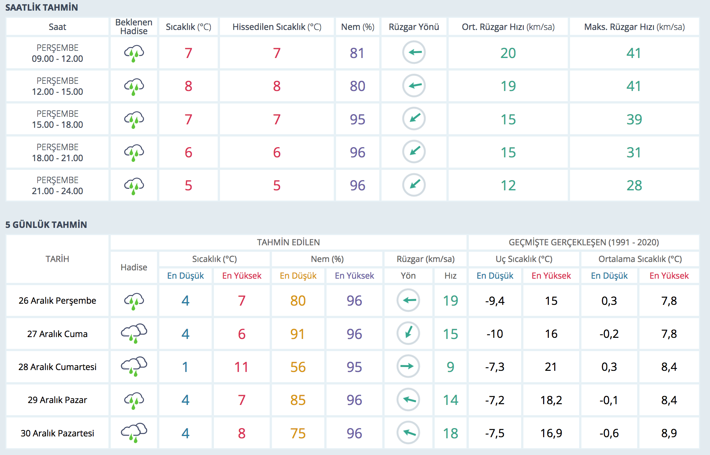710x455 pixels.
Task: Select the 28 Aralık Cumartesi date cell
Action: pos(57,367)
